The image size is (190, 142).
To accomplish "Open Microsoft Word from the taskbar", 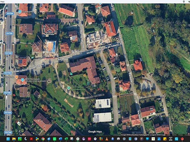I will pyautogui.click(x=60, y=139).
